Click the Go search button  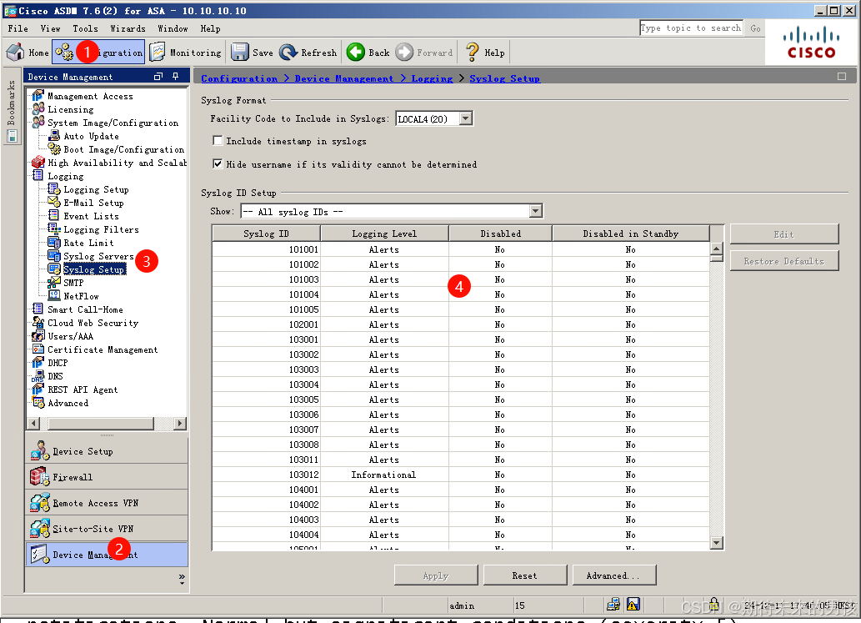click(x=756, y=28)
